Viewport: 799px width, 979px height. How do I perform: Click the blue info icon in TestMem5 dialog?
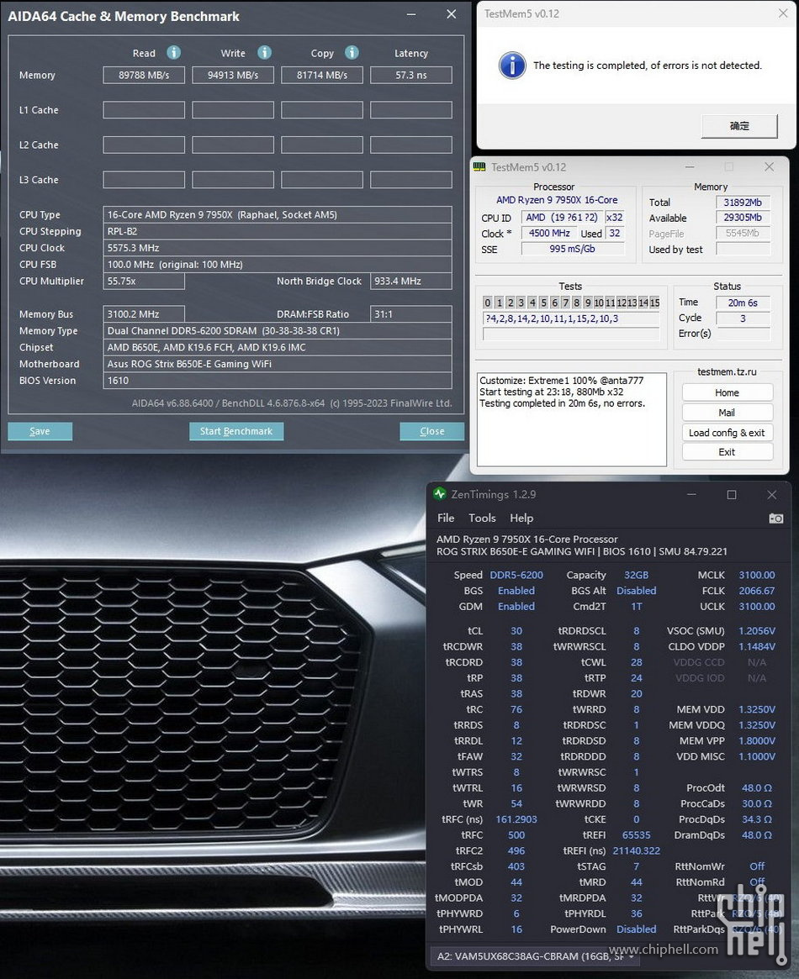[x=512, y=65]
